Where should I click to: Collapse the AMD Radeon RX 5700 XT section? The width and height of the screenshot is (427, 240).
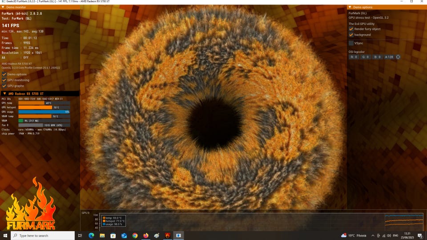[4, 94]
